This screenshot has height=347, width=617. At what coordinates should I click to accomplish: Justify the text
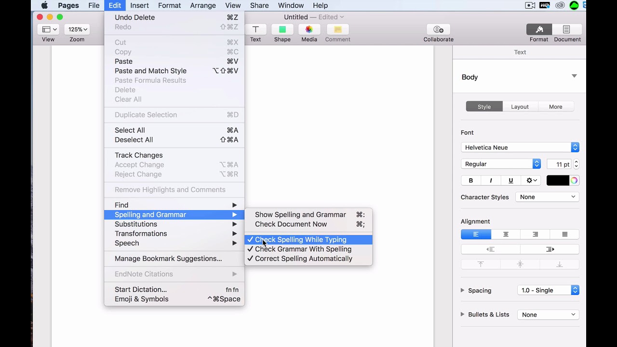pos(564,234)
